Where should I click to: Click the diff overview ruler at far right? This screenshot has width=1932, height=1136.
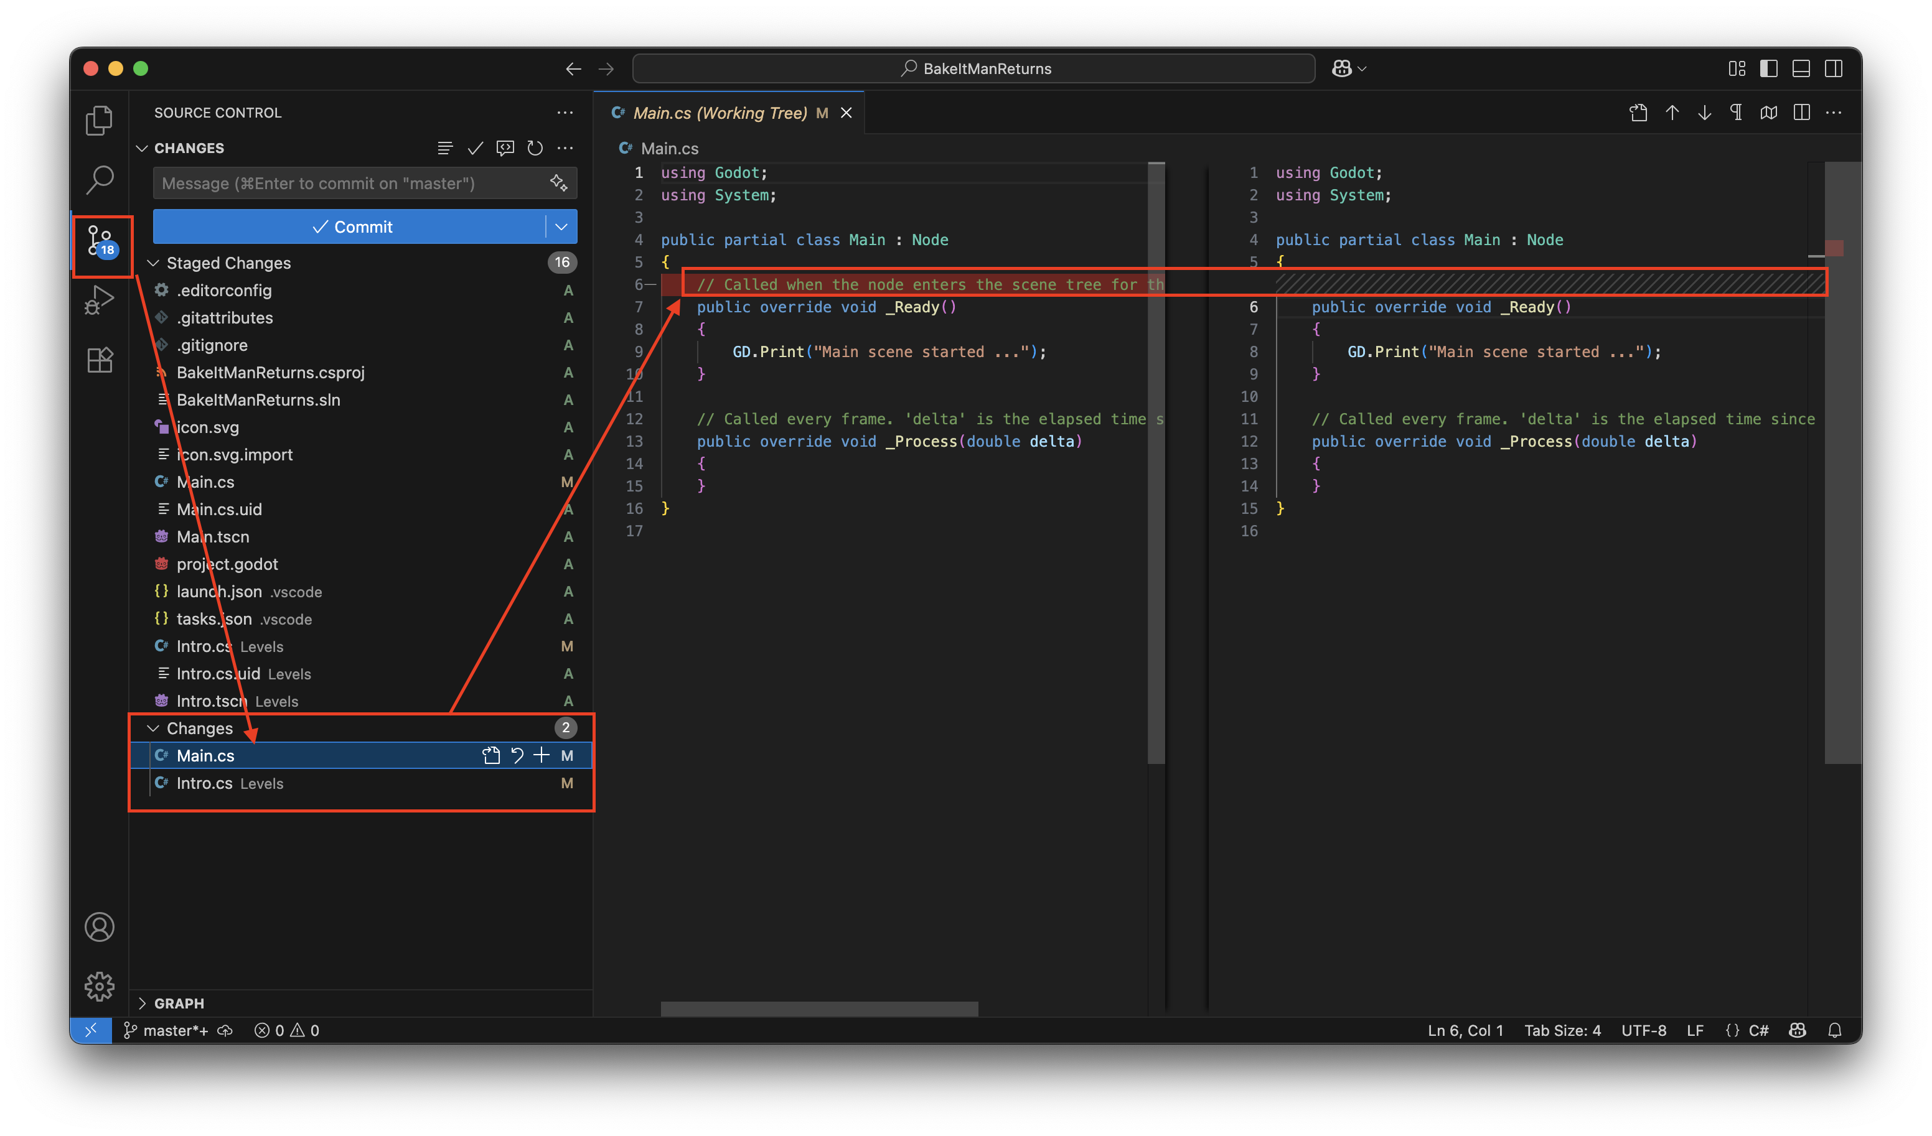(x=1844, y=462)
